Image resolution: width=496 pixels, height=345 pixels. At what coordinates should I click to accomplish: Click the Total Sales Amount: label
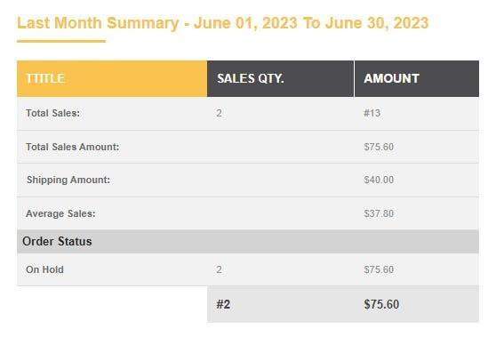tap(72, 147)
